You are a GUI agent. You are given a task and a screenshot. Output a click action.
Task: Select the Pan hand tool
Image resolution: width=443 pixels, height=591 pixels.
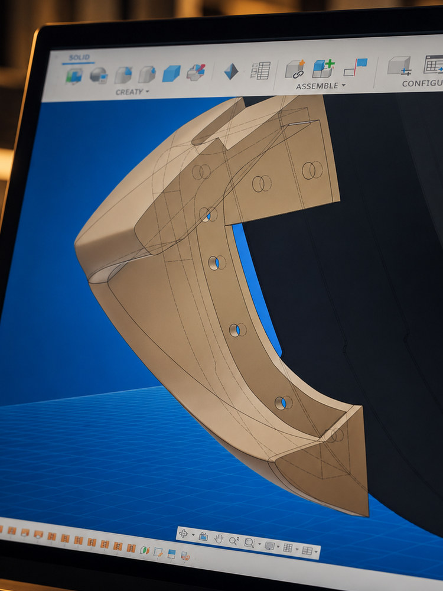pos(219,539)
